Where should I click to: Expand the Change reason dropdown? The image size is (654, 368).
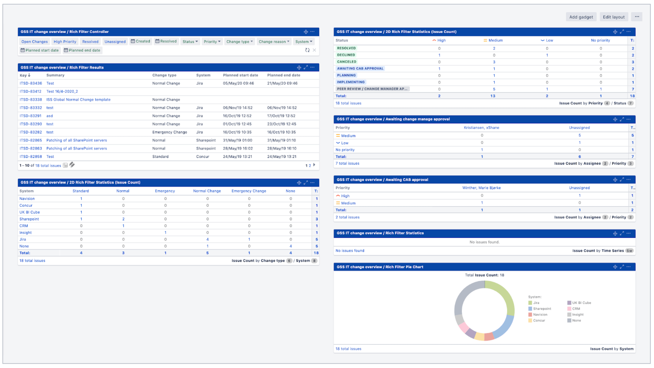pos(273,41)
